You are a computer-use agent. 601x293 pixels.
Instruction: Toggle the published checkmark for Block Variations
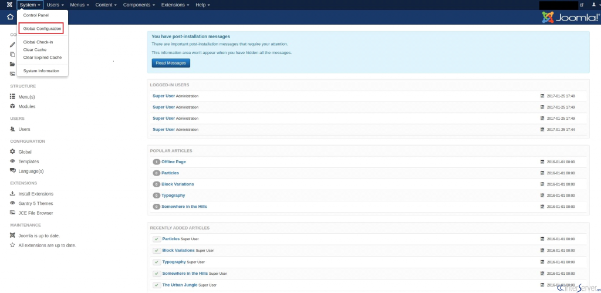pos(156,251)
